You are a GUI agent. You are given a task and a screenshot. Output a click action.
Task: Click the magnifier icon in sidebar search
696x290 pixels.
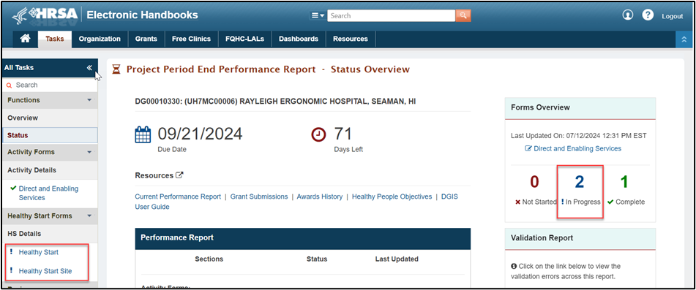click(10, 85)
